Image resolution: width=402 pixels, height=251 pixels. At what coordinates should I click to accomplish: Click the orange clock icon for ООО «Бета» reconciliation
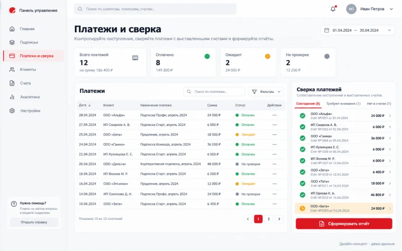click(303, 208)
